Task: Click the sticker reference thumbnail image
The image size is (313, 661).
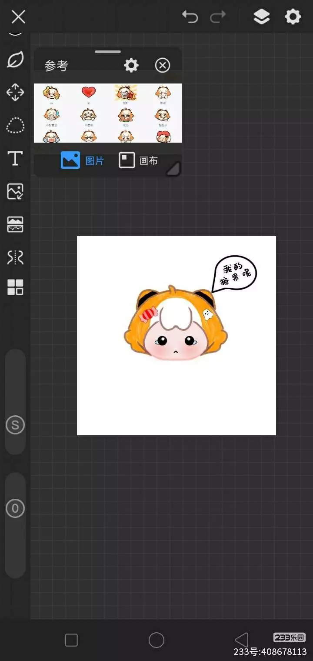Action: click(108, 113)
